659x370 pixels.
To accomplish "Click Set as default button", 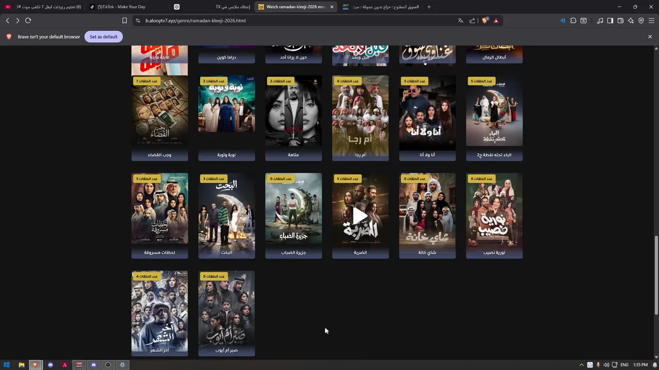I will pyautogui.click(x=103, y=36).
